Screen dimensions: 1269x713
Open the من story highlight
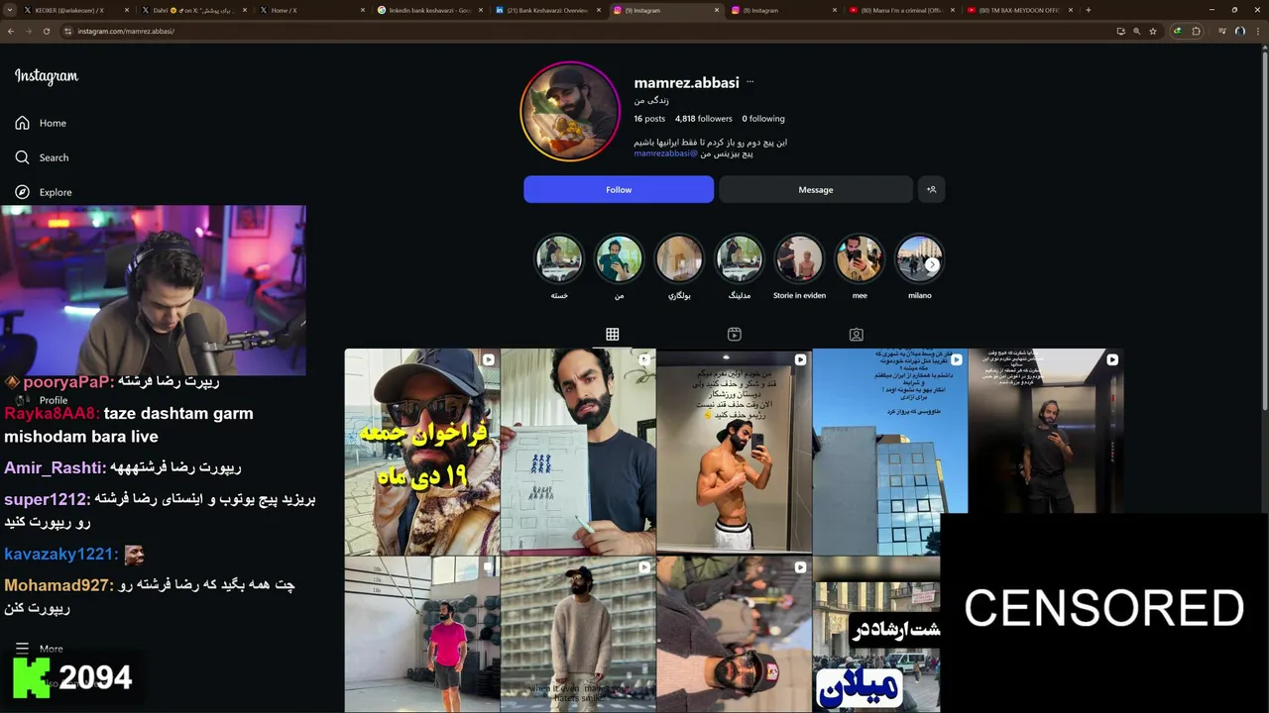tap(619, 267)
